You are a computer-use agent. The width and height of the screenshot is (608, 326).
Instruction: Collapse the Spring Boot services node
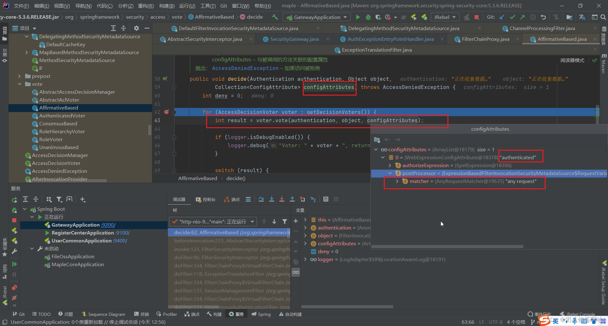coord(25,209)
